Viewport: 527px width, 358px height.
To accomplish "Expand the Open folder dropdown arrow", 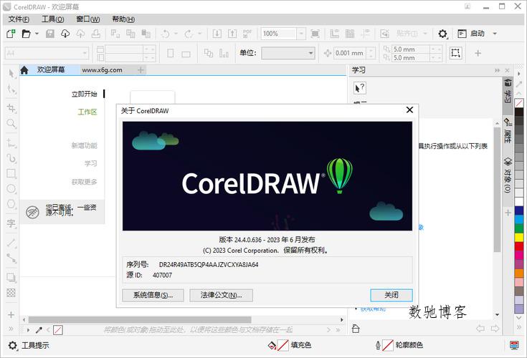I will point(37,34).
